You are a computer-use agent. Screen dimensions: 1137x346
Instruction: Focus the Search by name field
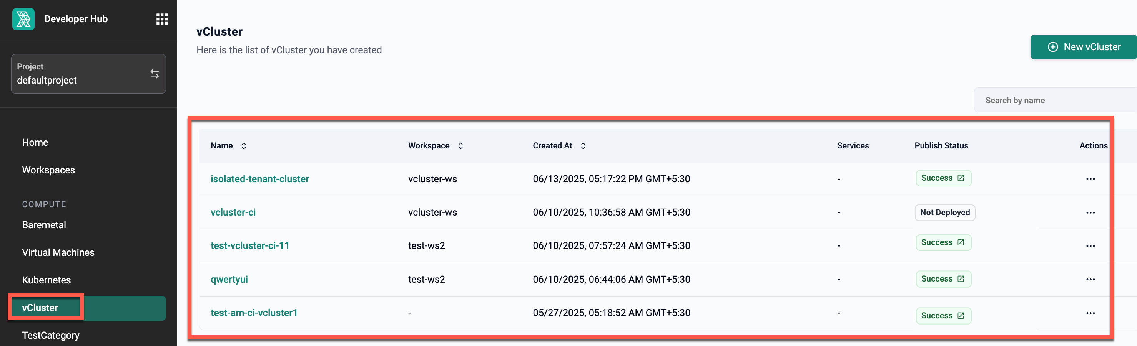tap(1056, 101)
